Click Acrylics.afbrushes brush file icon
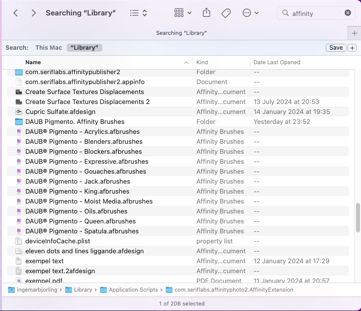361x311 pixels. pos(19,131)
